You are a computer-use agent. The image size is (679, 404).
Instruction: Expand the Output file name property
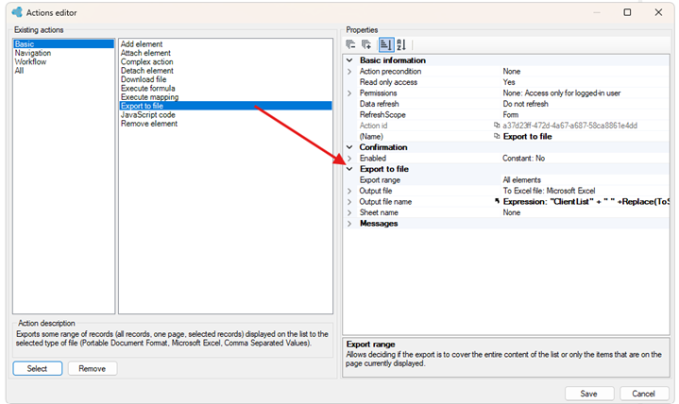(349, 201)
